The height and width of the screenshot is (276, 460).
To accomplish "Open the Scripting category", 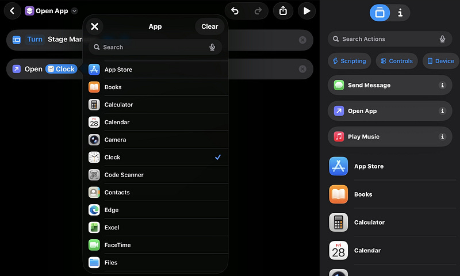I will pos(350,61).
